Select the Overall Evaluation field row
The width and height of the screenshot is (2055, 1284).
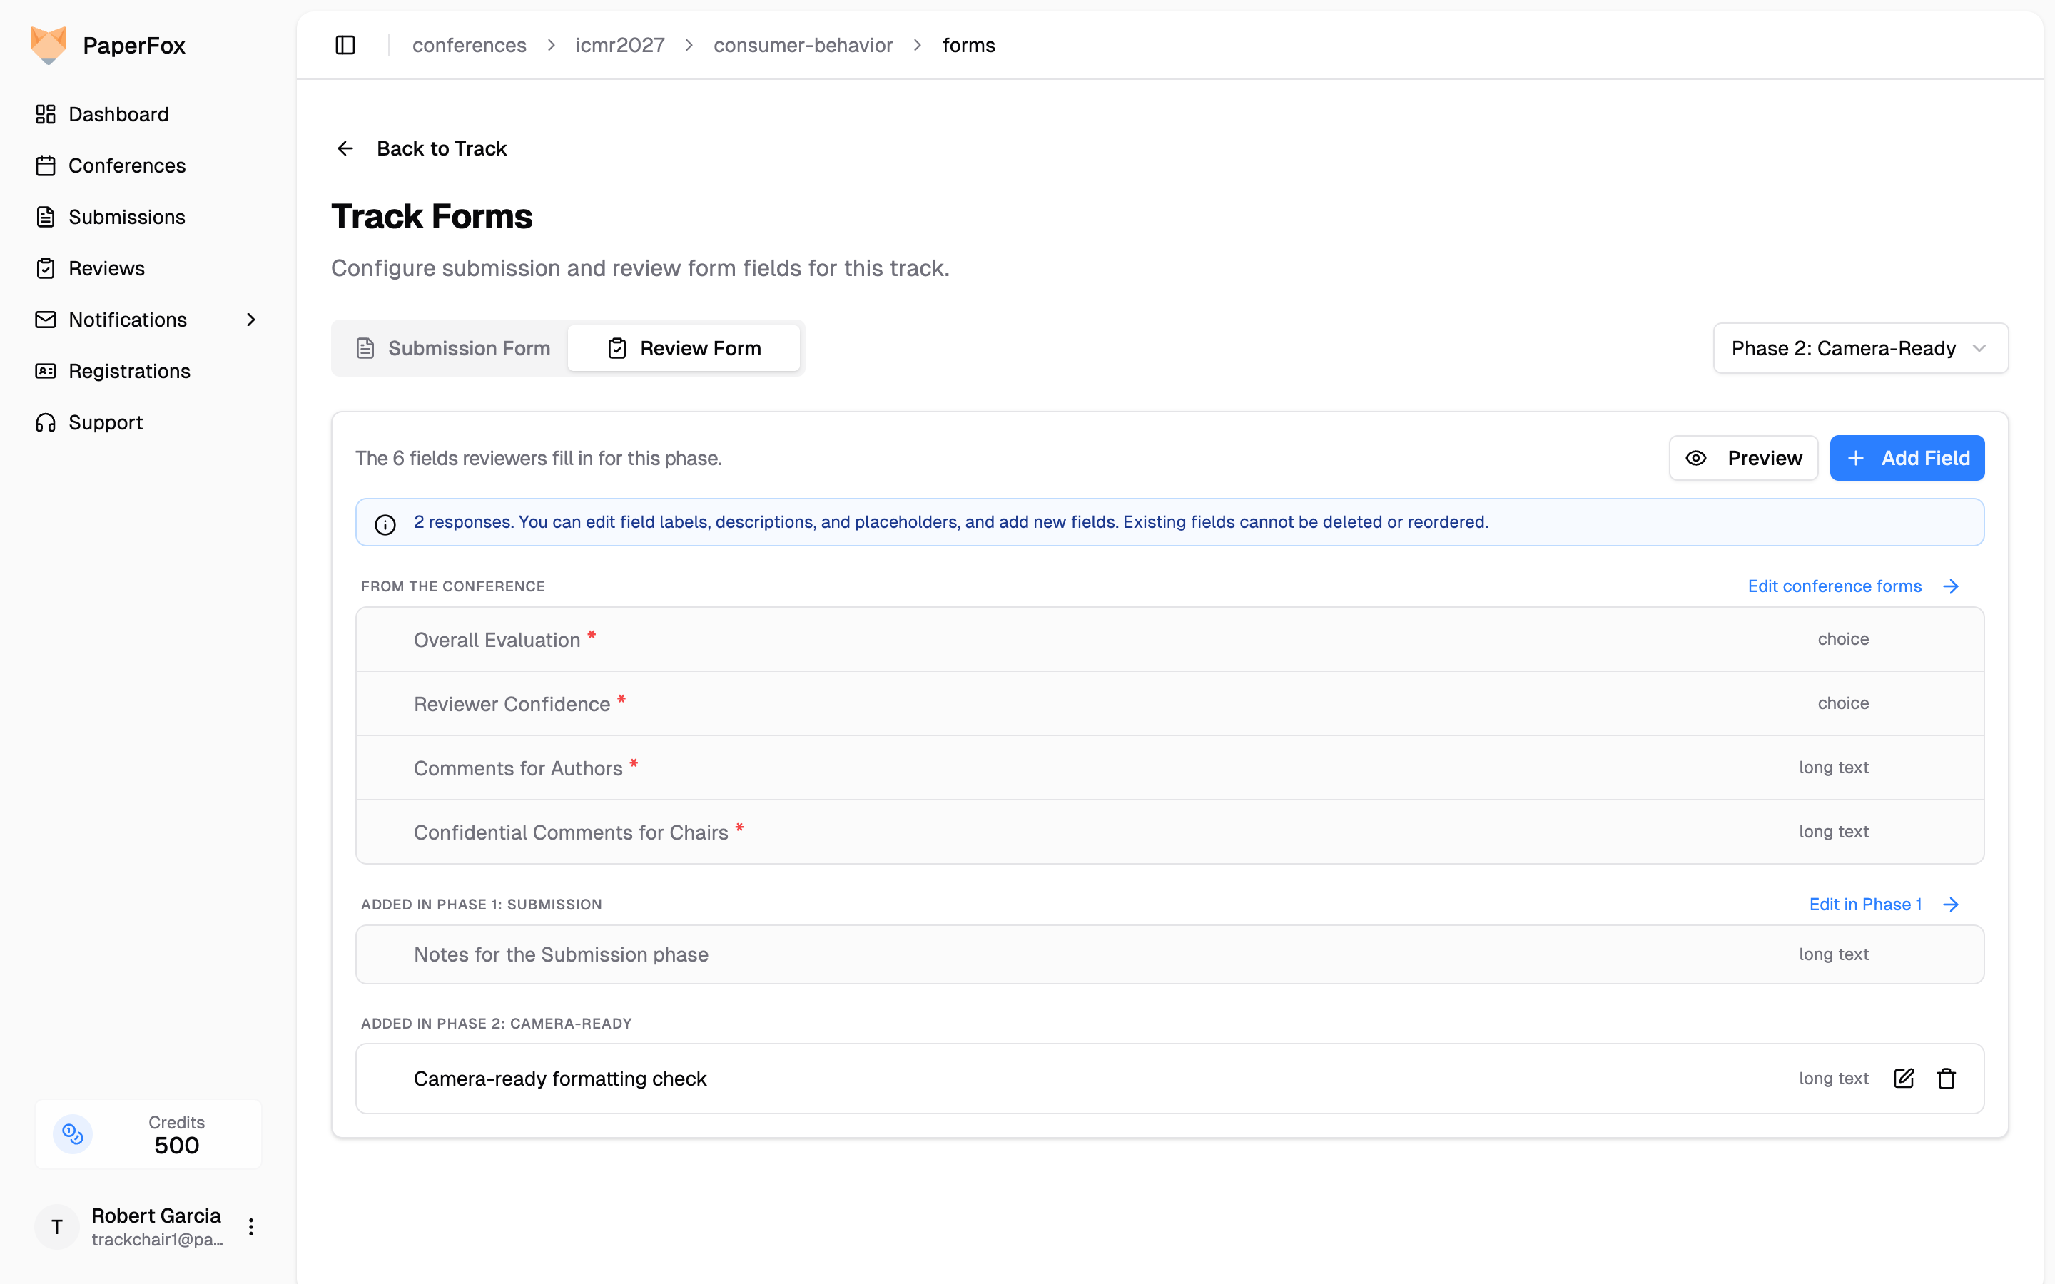point(1170,639)
